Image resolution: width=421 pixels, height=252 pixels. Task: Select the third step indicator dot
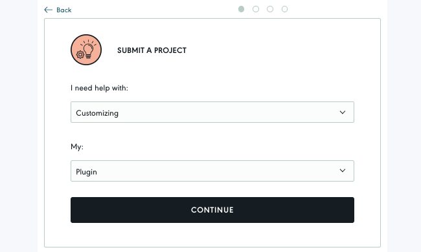point(270,9)
